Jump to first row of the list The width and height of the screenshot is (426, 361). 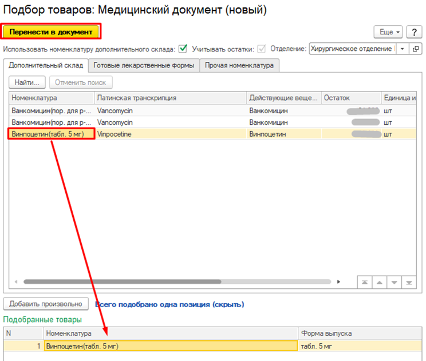tap(364, 282)
